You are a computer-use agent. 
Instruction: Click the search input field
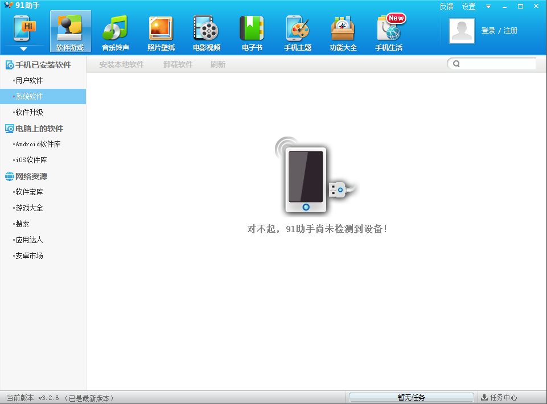(497, 64)
